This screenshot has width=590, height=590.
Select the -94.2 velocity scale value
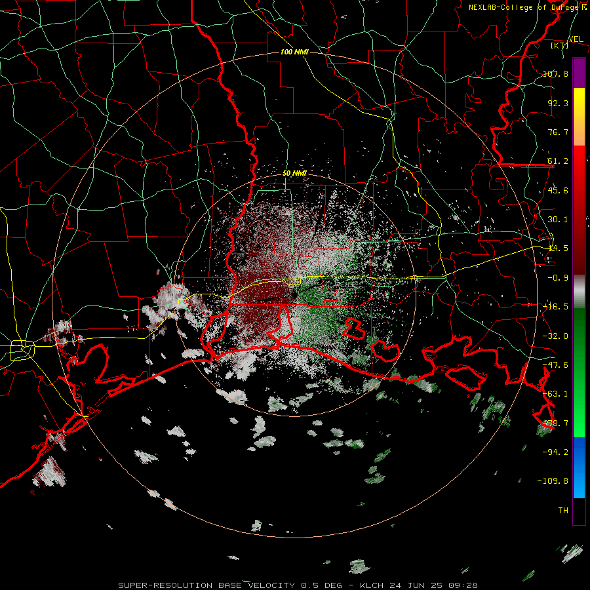pyautogui.click(x=555, y=452)
